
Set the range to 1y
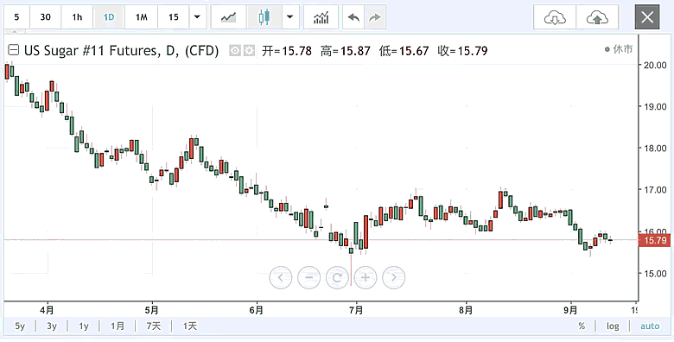pos(84,326)
